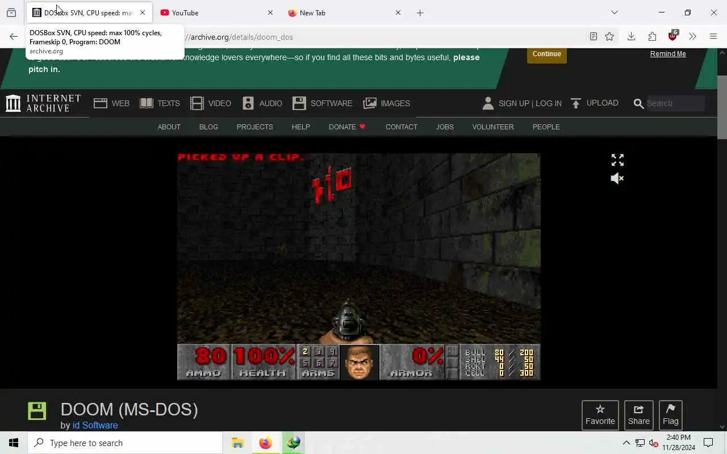Viewport: 727px width, 454px height.
Task: Share this DOOM item
Action: coord(639,415)
